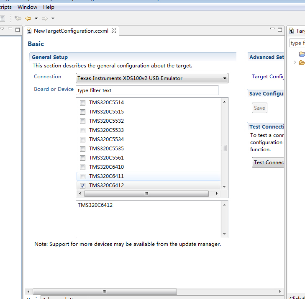Uncheck the TMS320C6412 checkbox

point(83,186)
